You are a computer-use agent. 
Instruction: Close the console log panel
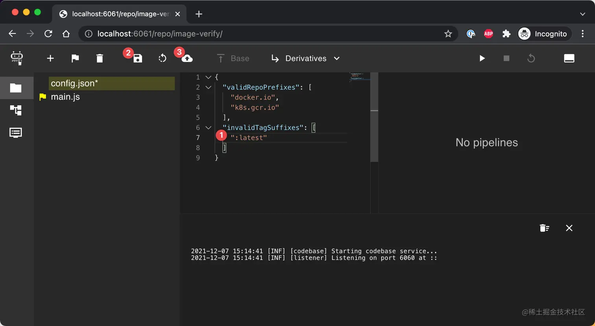tap(569, 228)
